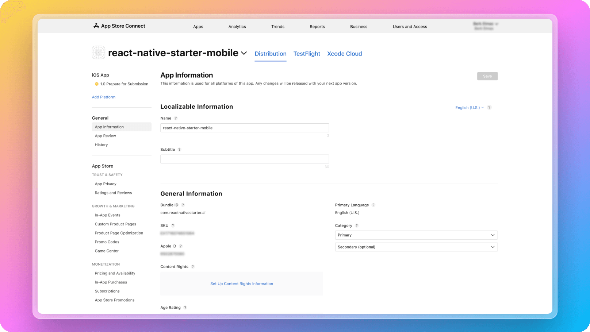590x332 pixels.
Task: Open In-App Purchases
Action: [x=111, y=282]
